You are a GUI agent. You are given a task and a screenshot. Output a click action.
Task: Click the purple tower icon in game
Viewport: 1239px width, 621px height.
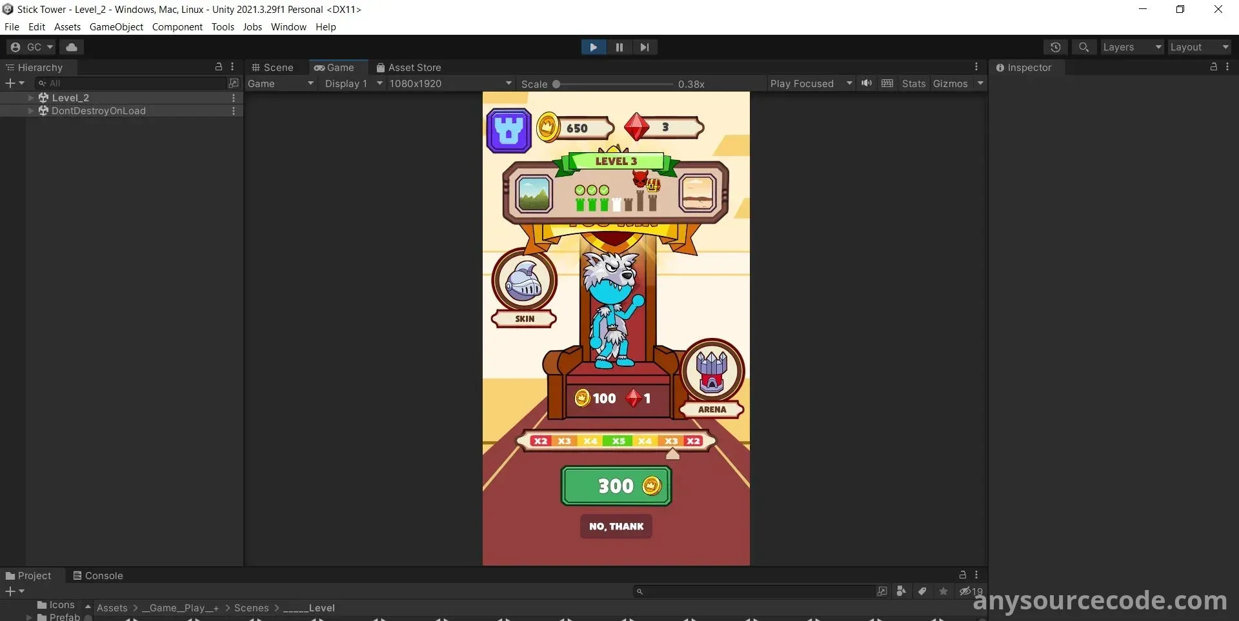tap(509, 131)
